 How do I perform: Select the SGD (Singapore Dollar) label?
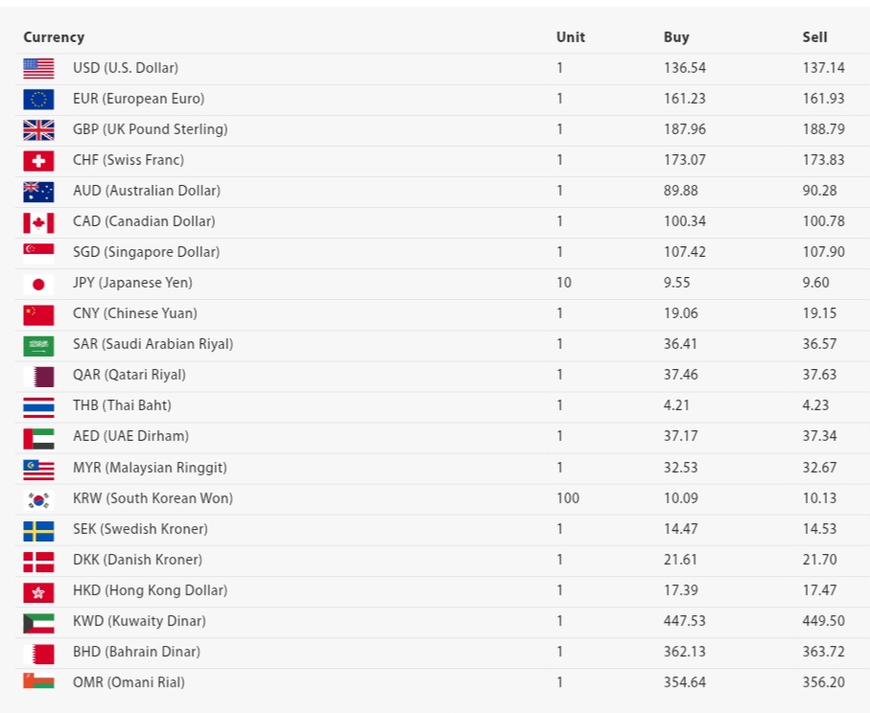coord(146,252)
